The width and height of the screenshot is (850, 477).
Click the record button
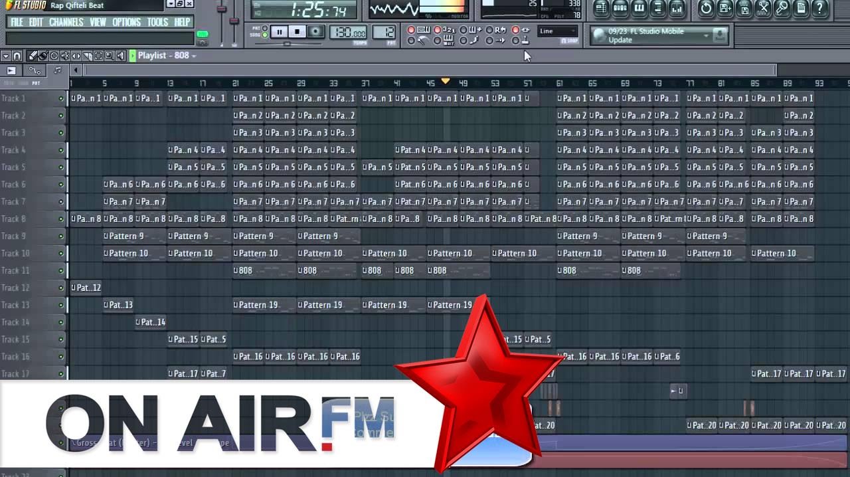(x=315, y=31)
